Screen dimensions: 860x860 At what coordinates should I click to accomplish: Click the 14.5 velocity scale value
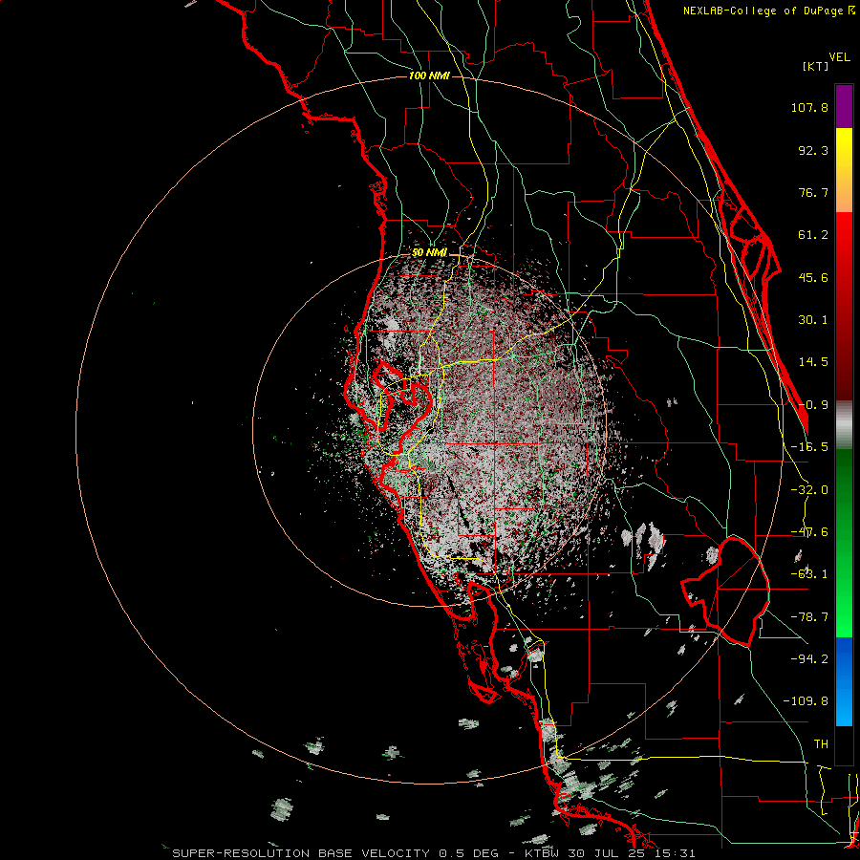tap(813, 361)
